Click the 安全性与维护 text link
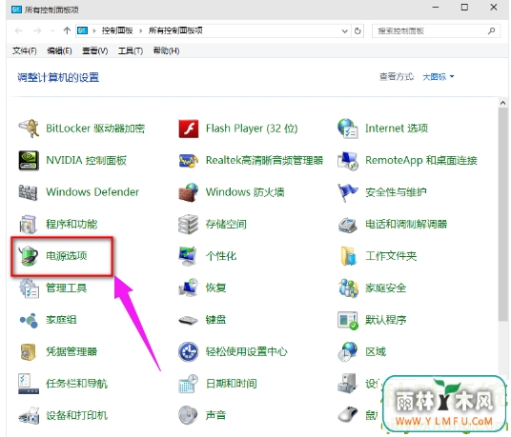Image resolution: width=511 pixels, height=437 pixels. coord(396,192)
